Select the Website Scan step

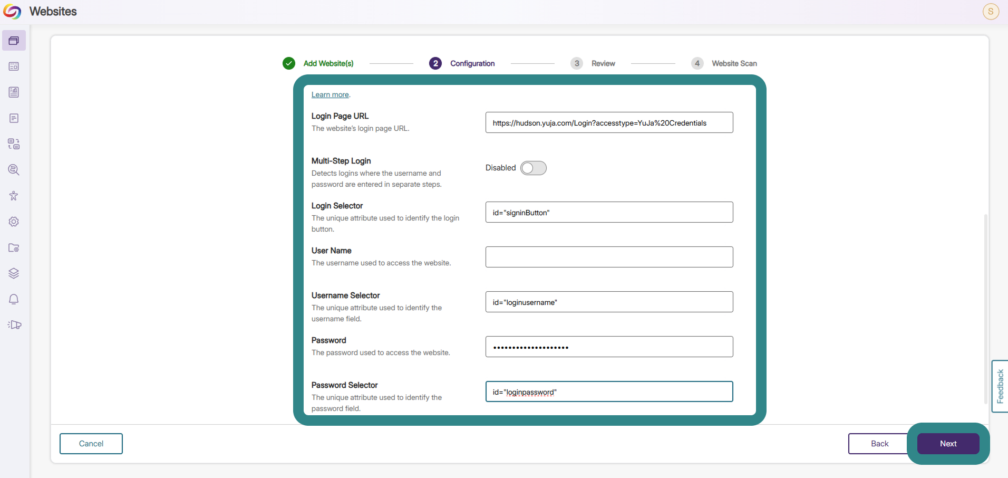[734, 63]
